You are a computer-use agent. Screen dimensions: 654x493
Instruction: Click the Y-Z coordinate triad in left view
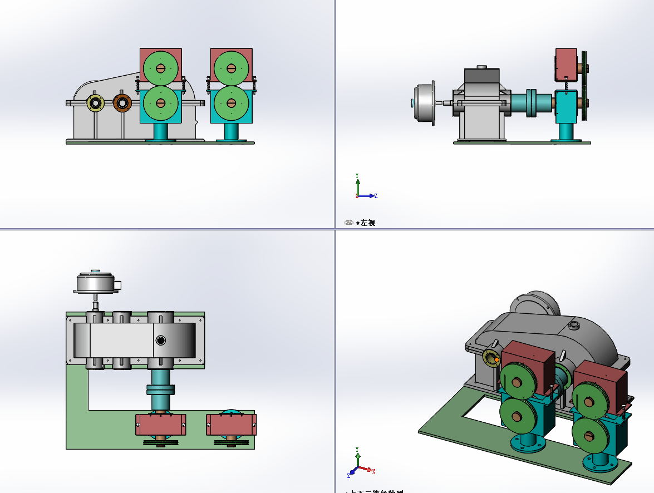tap(366, 186)
